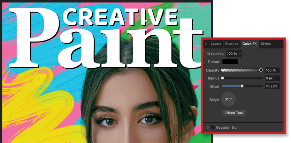Open the black Colour swatch

click(x=230, y=62)
